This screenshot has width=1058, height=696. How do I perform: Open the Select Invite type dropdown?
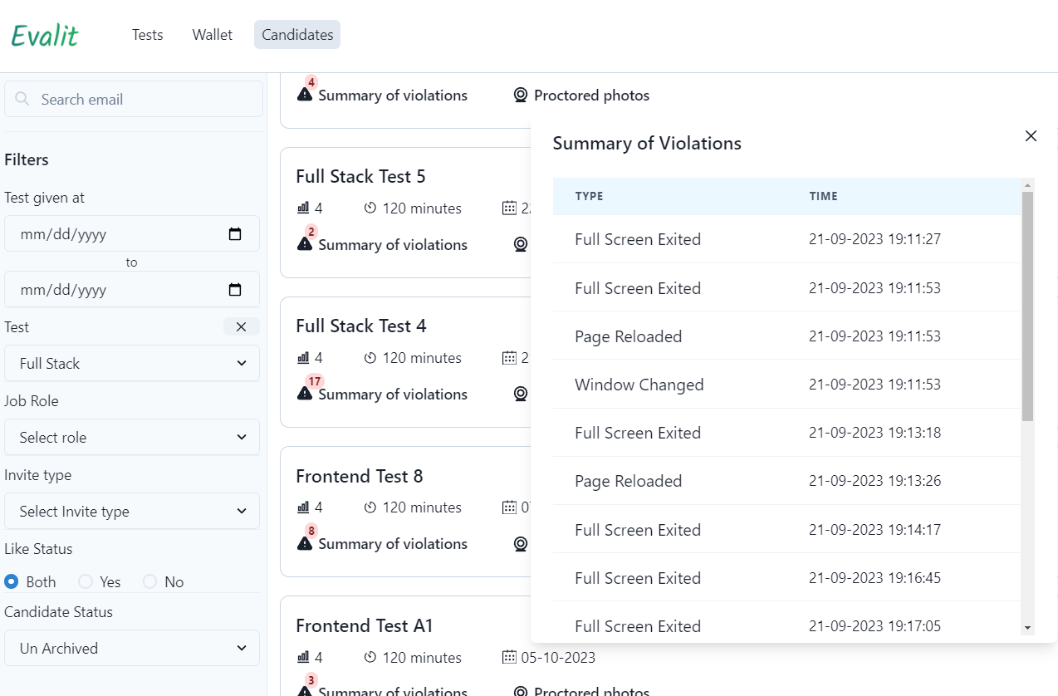click(x=132, y=512)
